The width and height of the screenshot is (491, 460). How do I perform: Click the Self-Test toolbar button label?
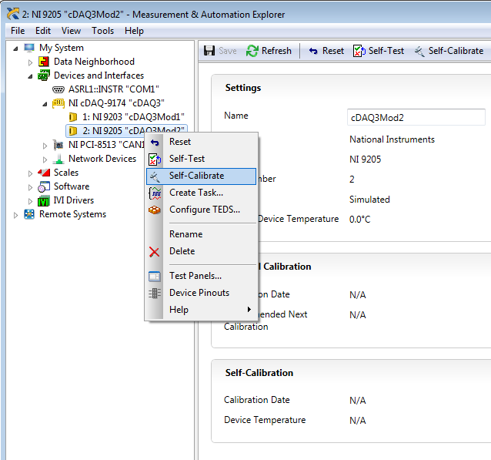386,51
